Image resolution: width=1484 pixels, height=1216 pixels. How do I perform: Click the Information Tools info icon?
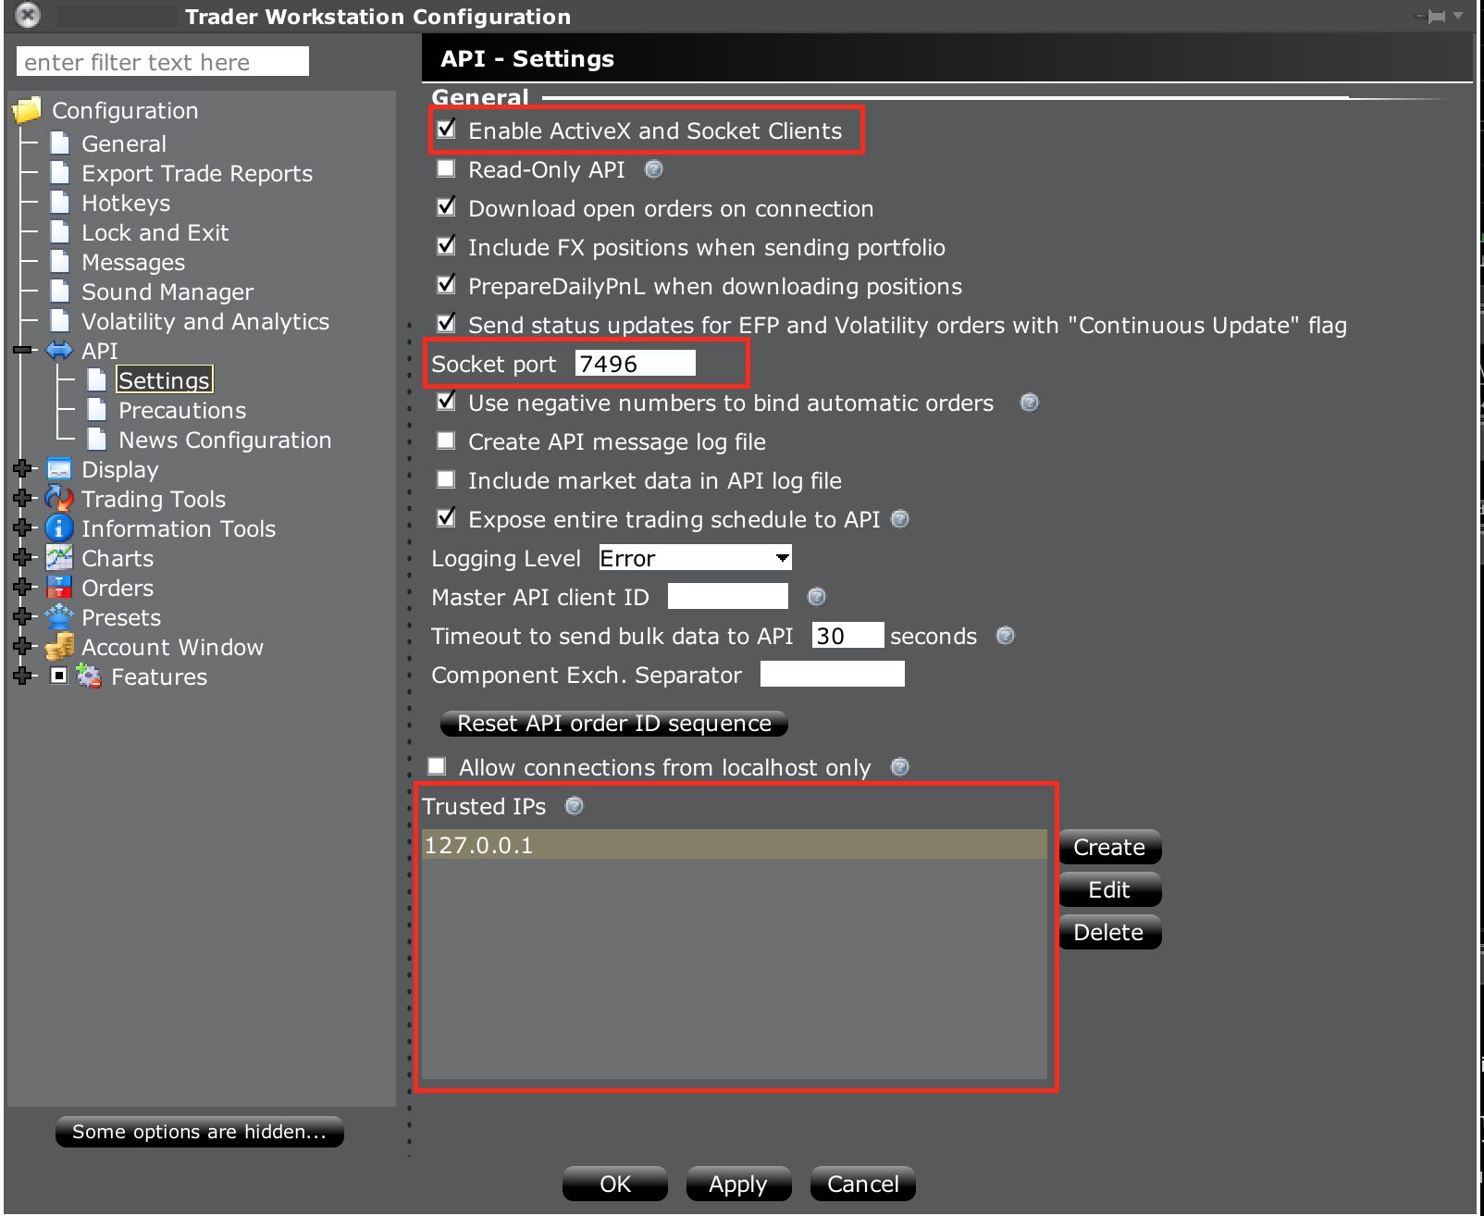59,528
